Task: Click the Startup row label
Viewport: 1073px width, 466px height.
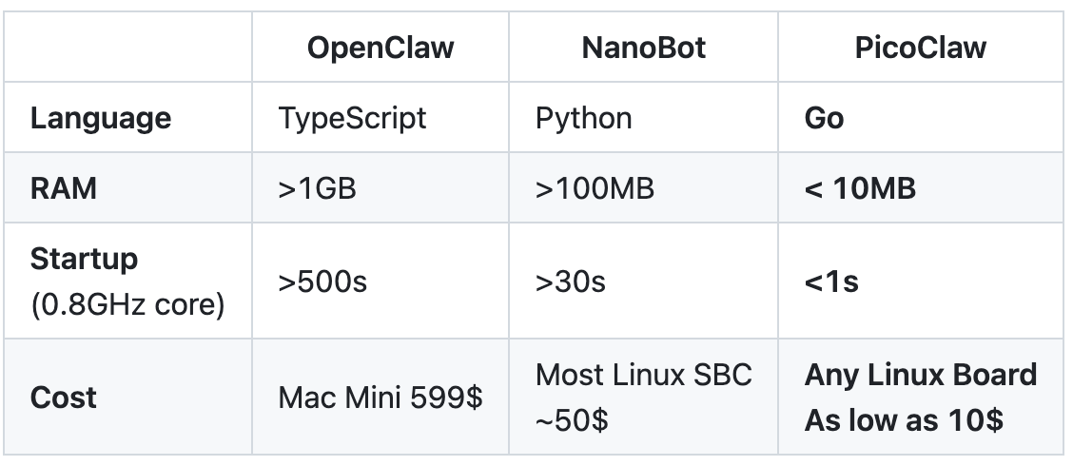Action: coord(84,259)
